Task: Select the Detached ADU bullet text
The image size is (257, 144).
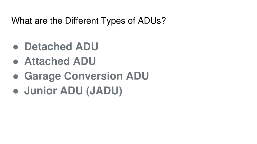Action: tap(61, 46)
